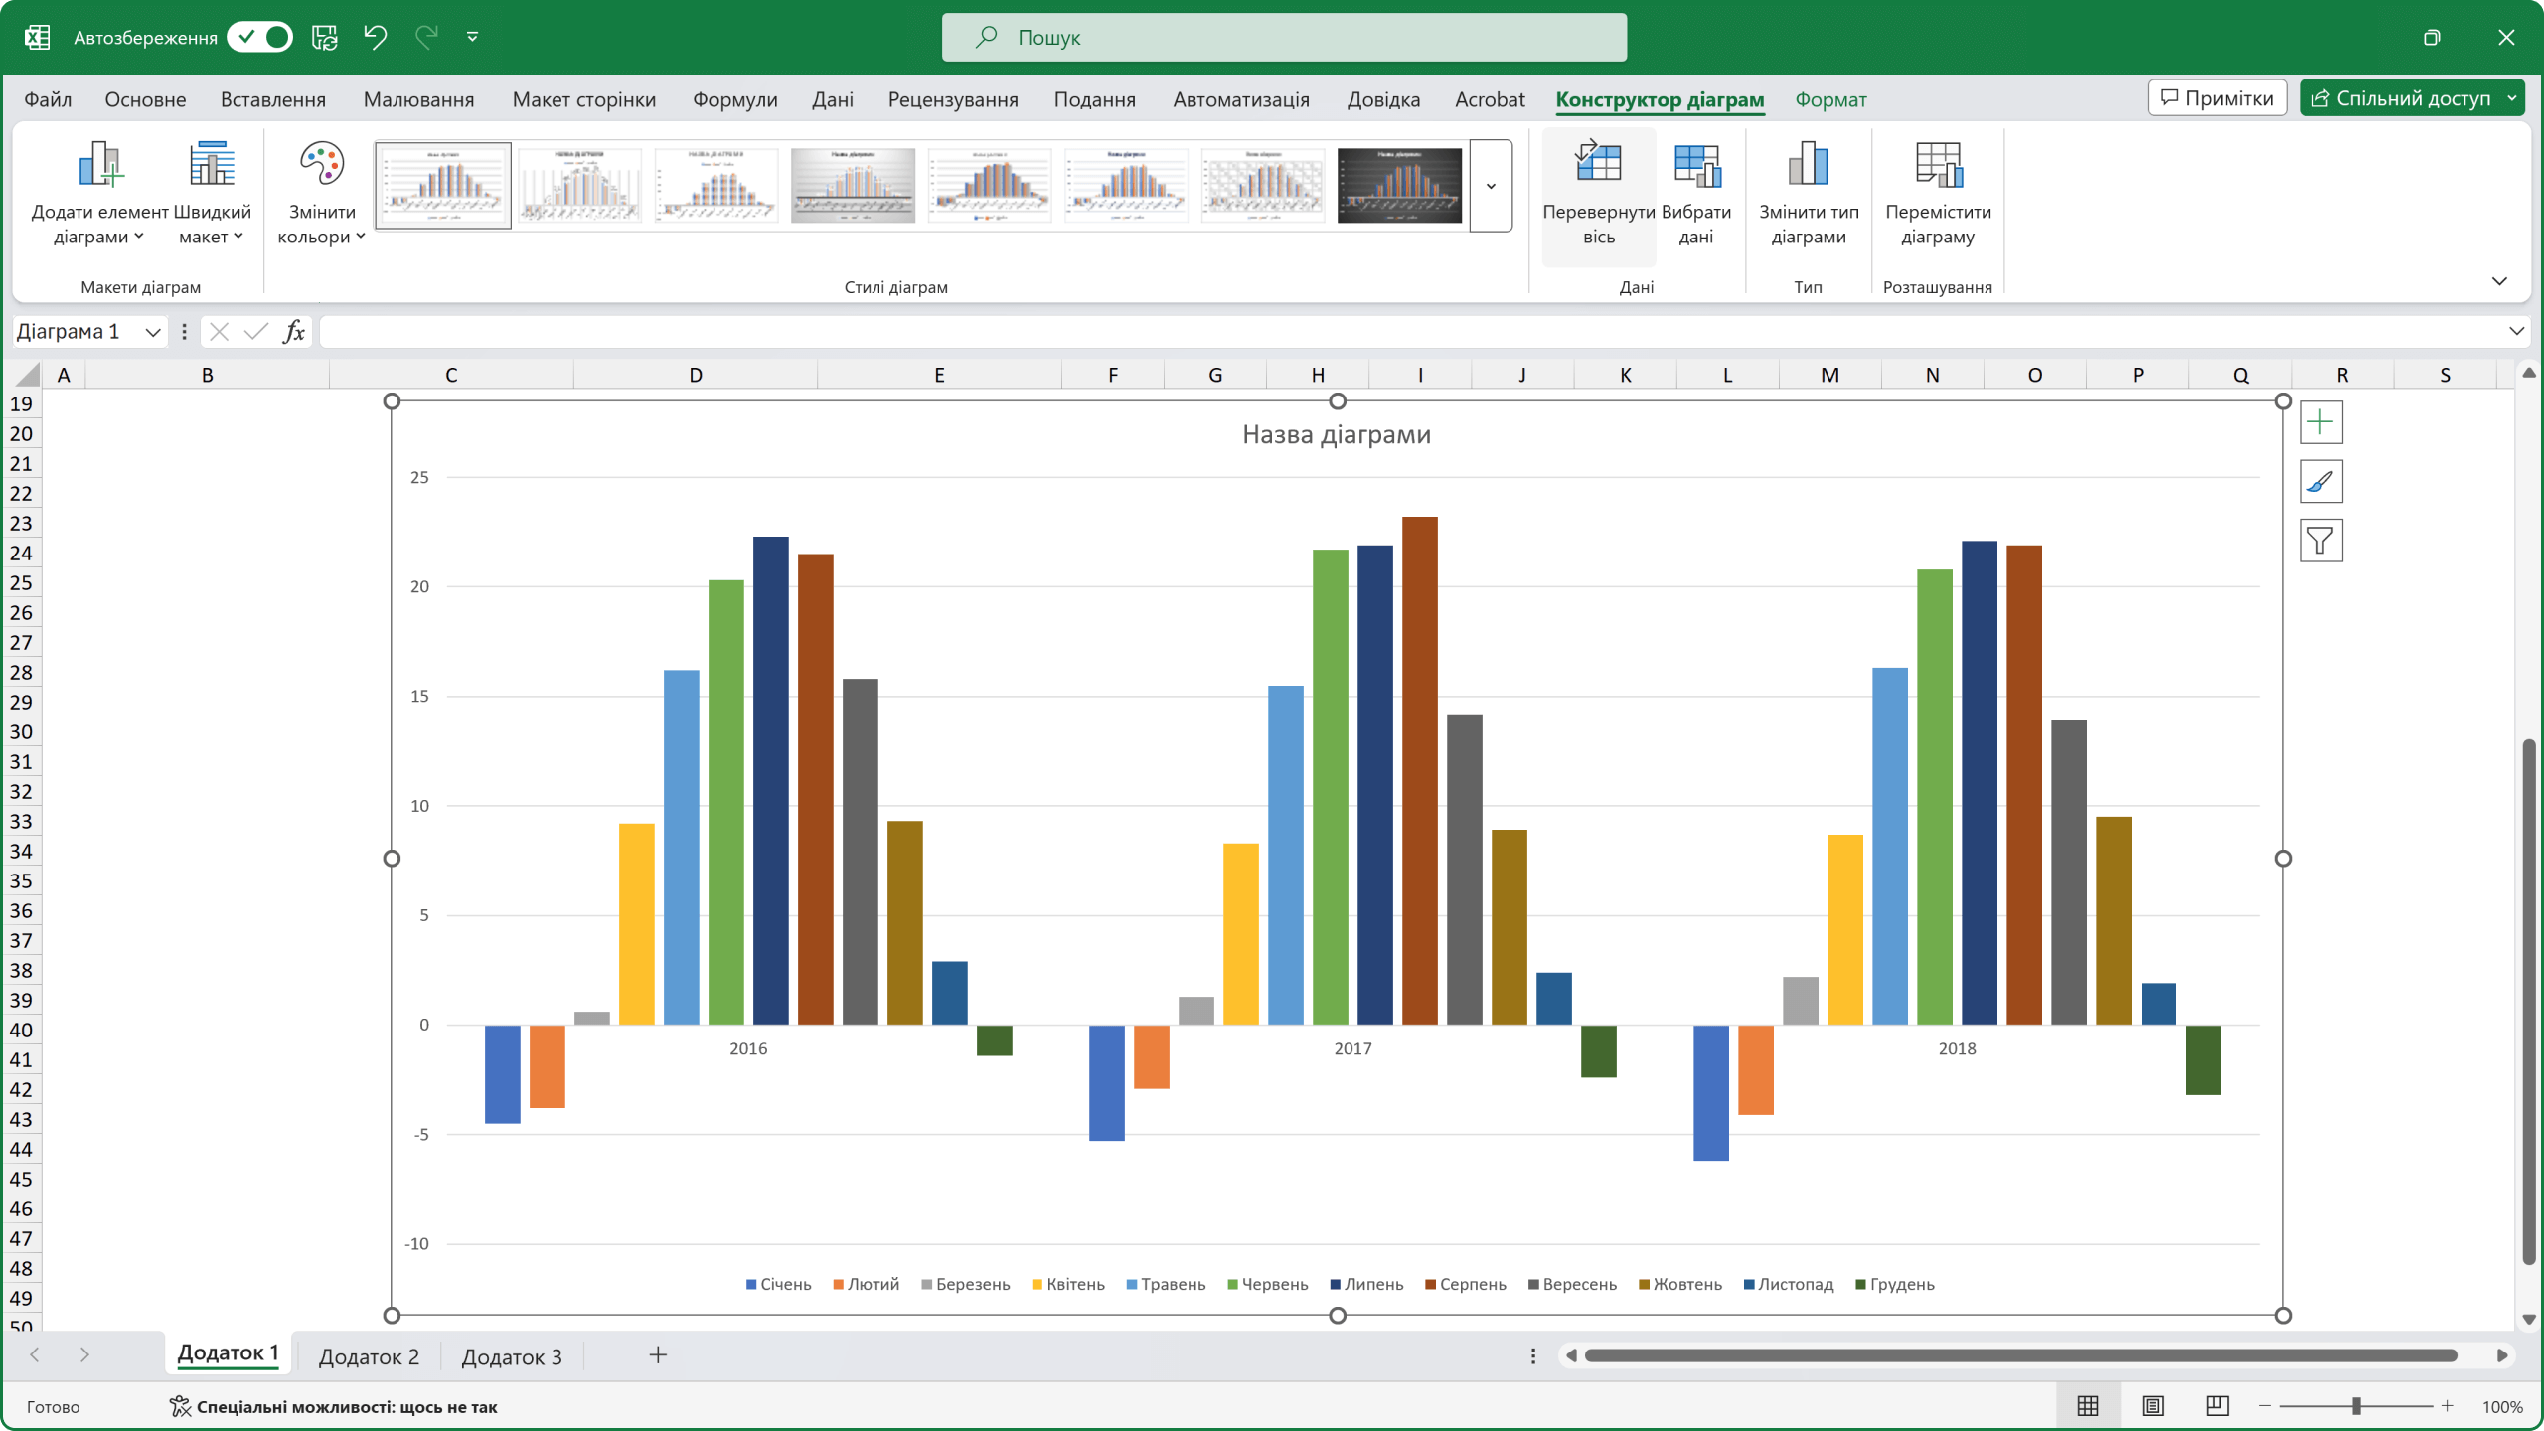
Task: Click the Примітки button
Action: (2217, 97)
